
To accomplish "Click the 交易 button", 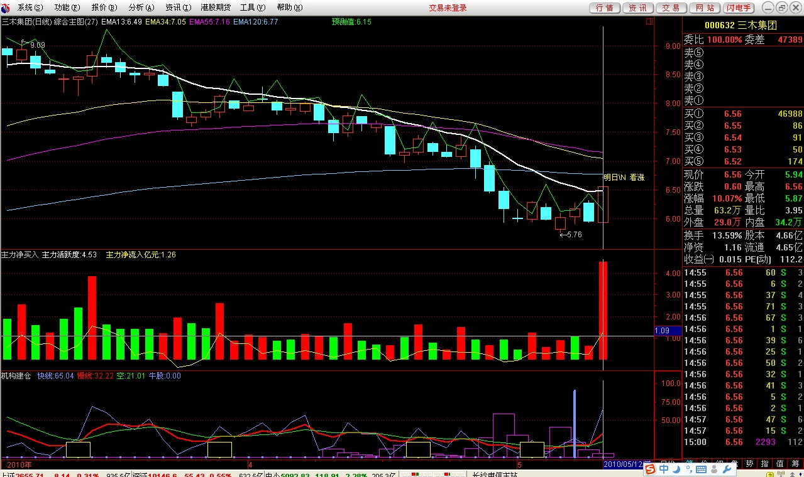I will click(x=671, y=8).
